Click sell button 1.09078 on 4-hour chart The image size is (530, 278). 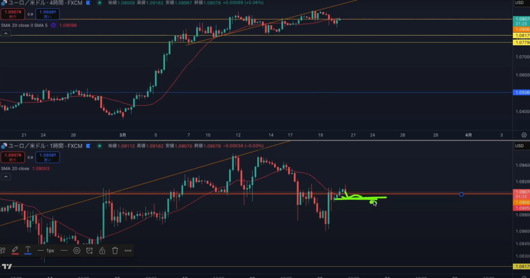tap(12, 14)
